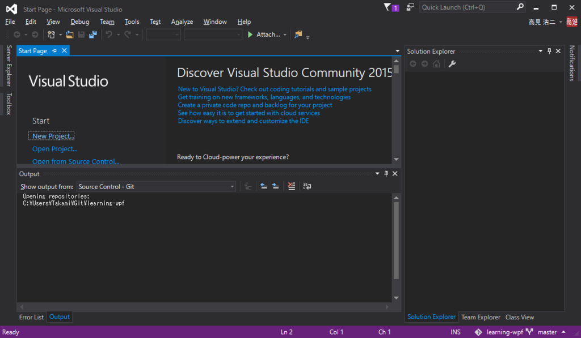Click the Output panel vertical scrollbar
Viewport: 581px width, 338px height.
tap(396, 241)
